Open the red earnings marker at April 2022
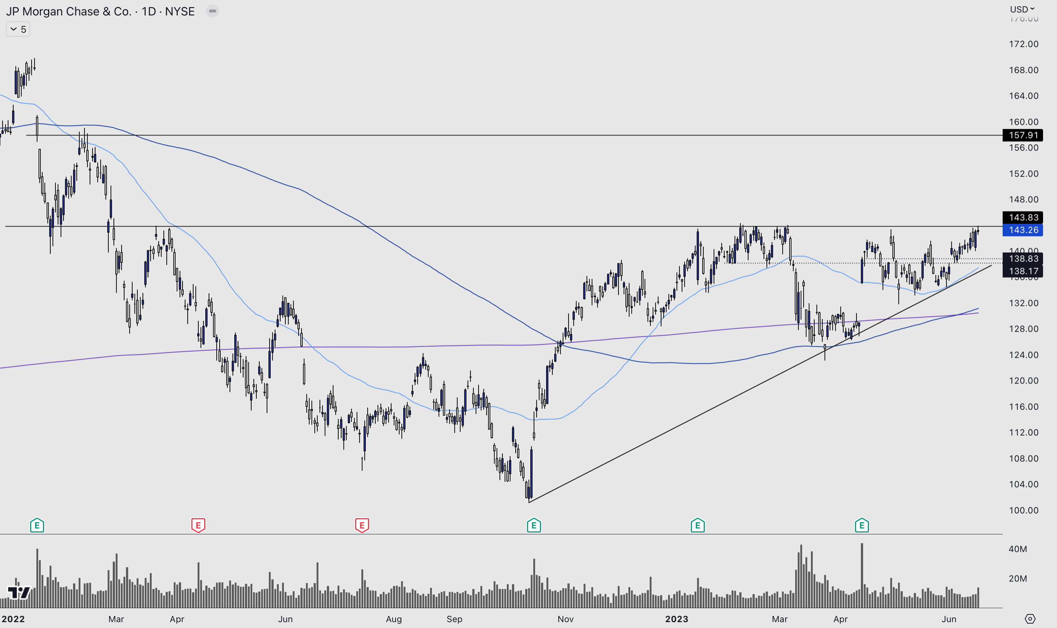The width and height of the screenshot is (1057, 628). click(x=198, y=525)
